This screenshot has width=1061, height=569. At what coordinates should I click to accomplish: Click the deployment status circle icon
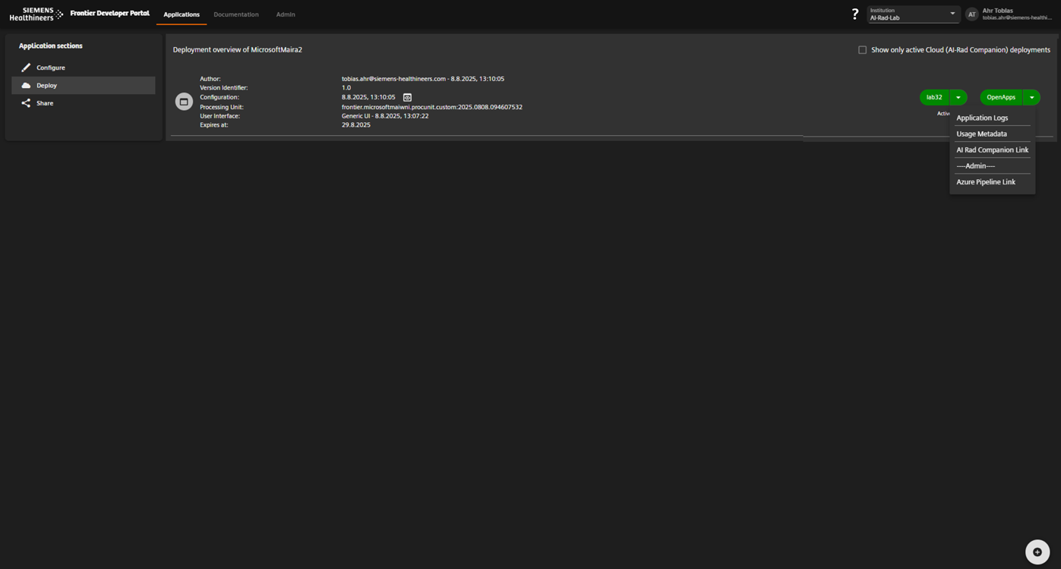point(183,101)
